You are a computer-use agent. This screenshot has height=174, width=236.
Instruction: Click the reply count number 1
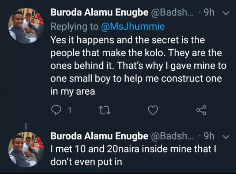tap(68, 110)
